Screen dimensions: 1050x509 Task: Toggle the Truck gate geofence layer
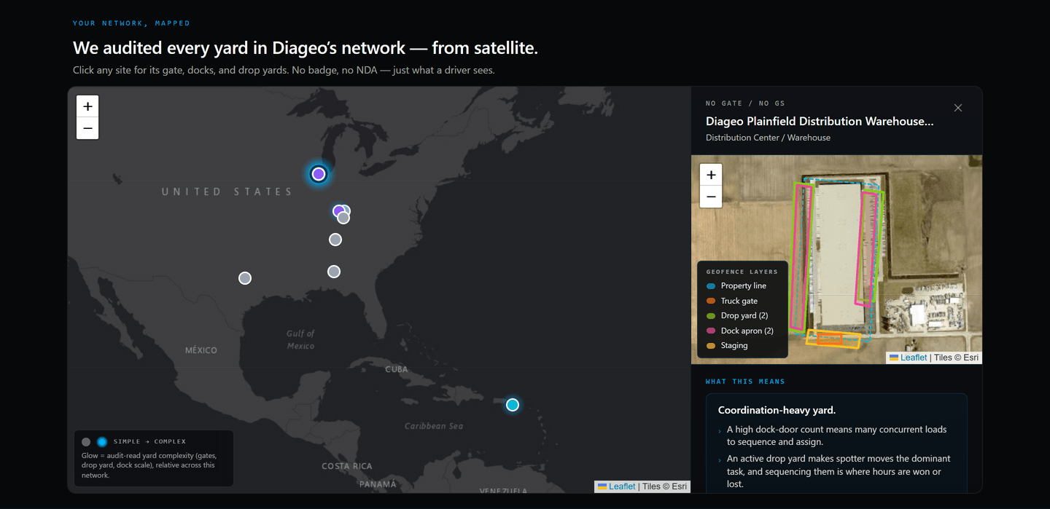732,301
